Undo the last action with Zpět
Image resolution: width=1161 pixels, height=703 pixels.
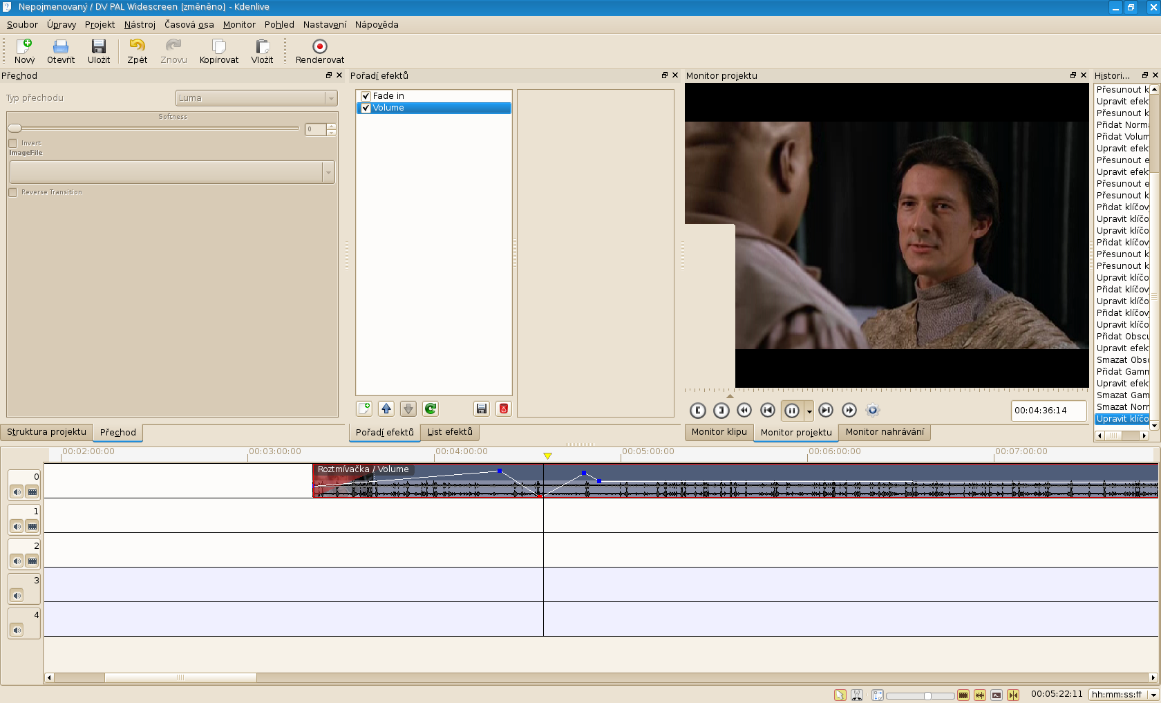coord(138,52)
